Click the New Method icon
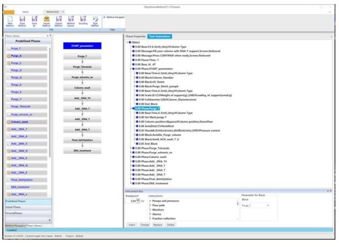The width and height of the screenshot is (339, 247). (x=11, y=21)
